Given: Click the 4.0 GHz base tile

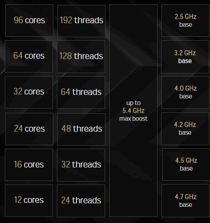Looking at the screenshot, I should [185, 92].
